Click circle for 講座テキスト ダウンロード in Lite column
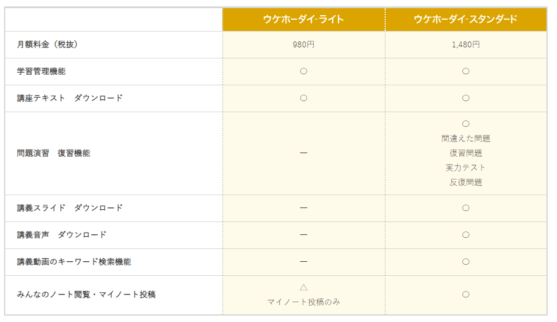The image size is (557, 322). tap(303, 98)
